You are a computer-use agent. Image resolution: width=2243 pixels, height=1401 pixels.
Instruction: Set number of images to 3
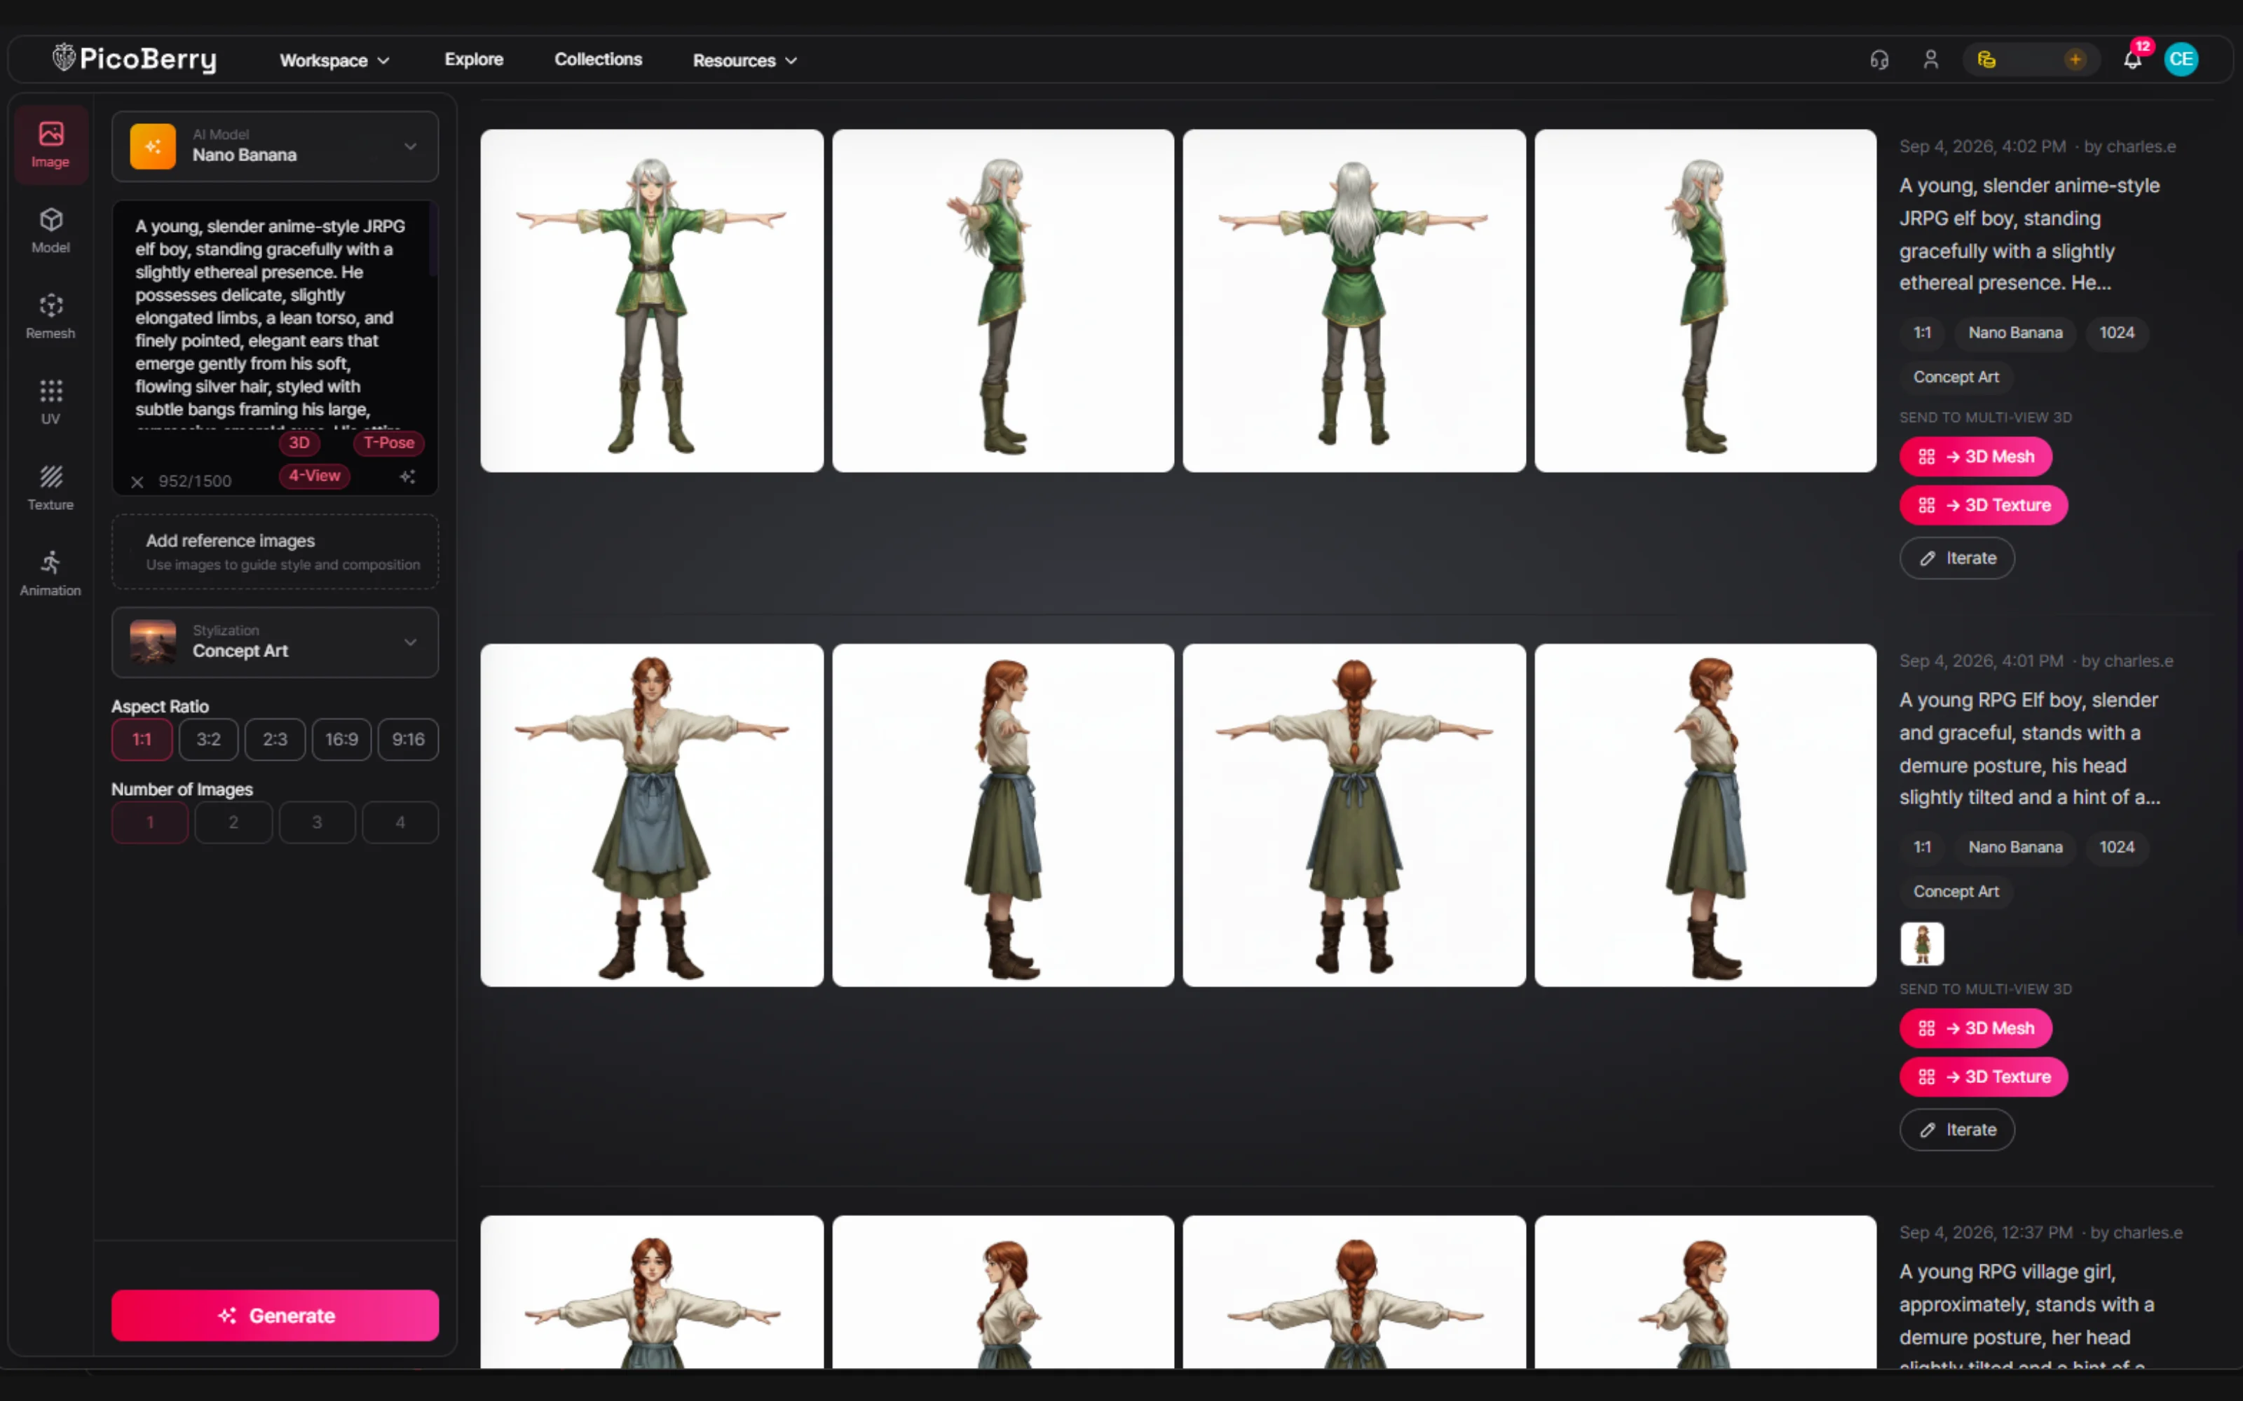click(317, 823)
